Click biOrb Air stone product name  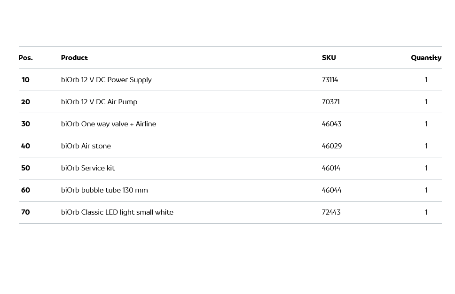[x=86, y=146]
